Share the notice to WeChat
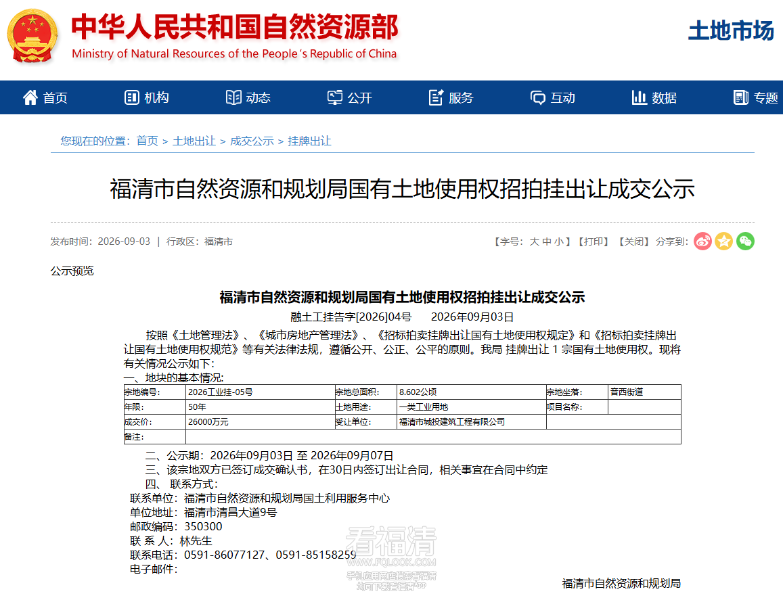The image size is (783, 602). click(x=745, y=241)
